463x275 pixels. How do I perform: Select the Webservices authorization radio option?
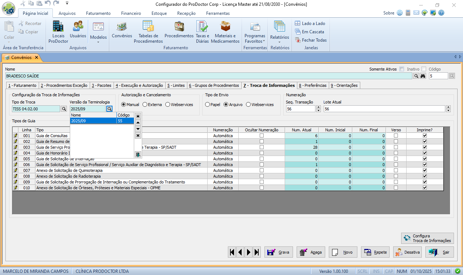click(168, 105)
